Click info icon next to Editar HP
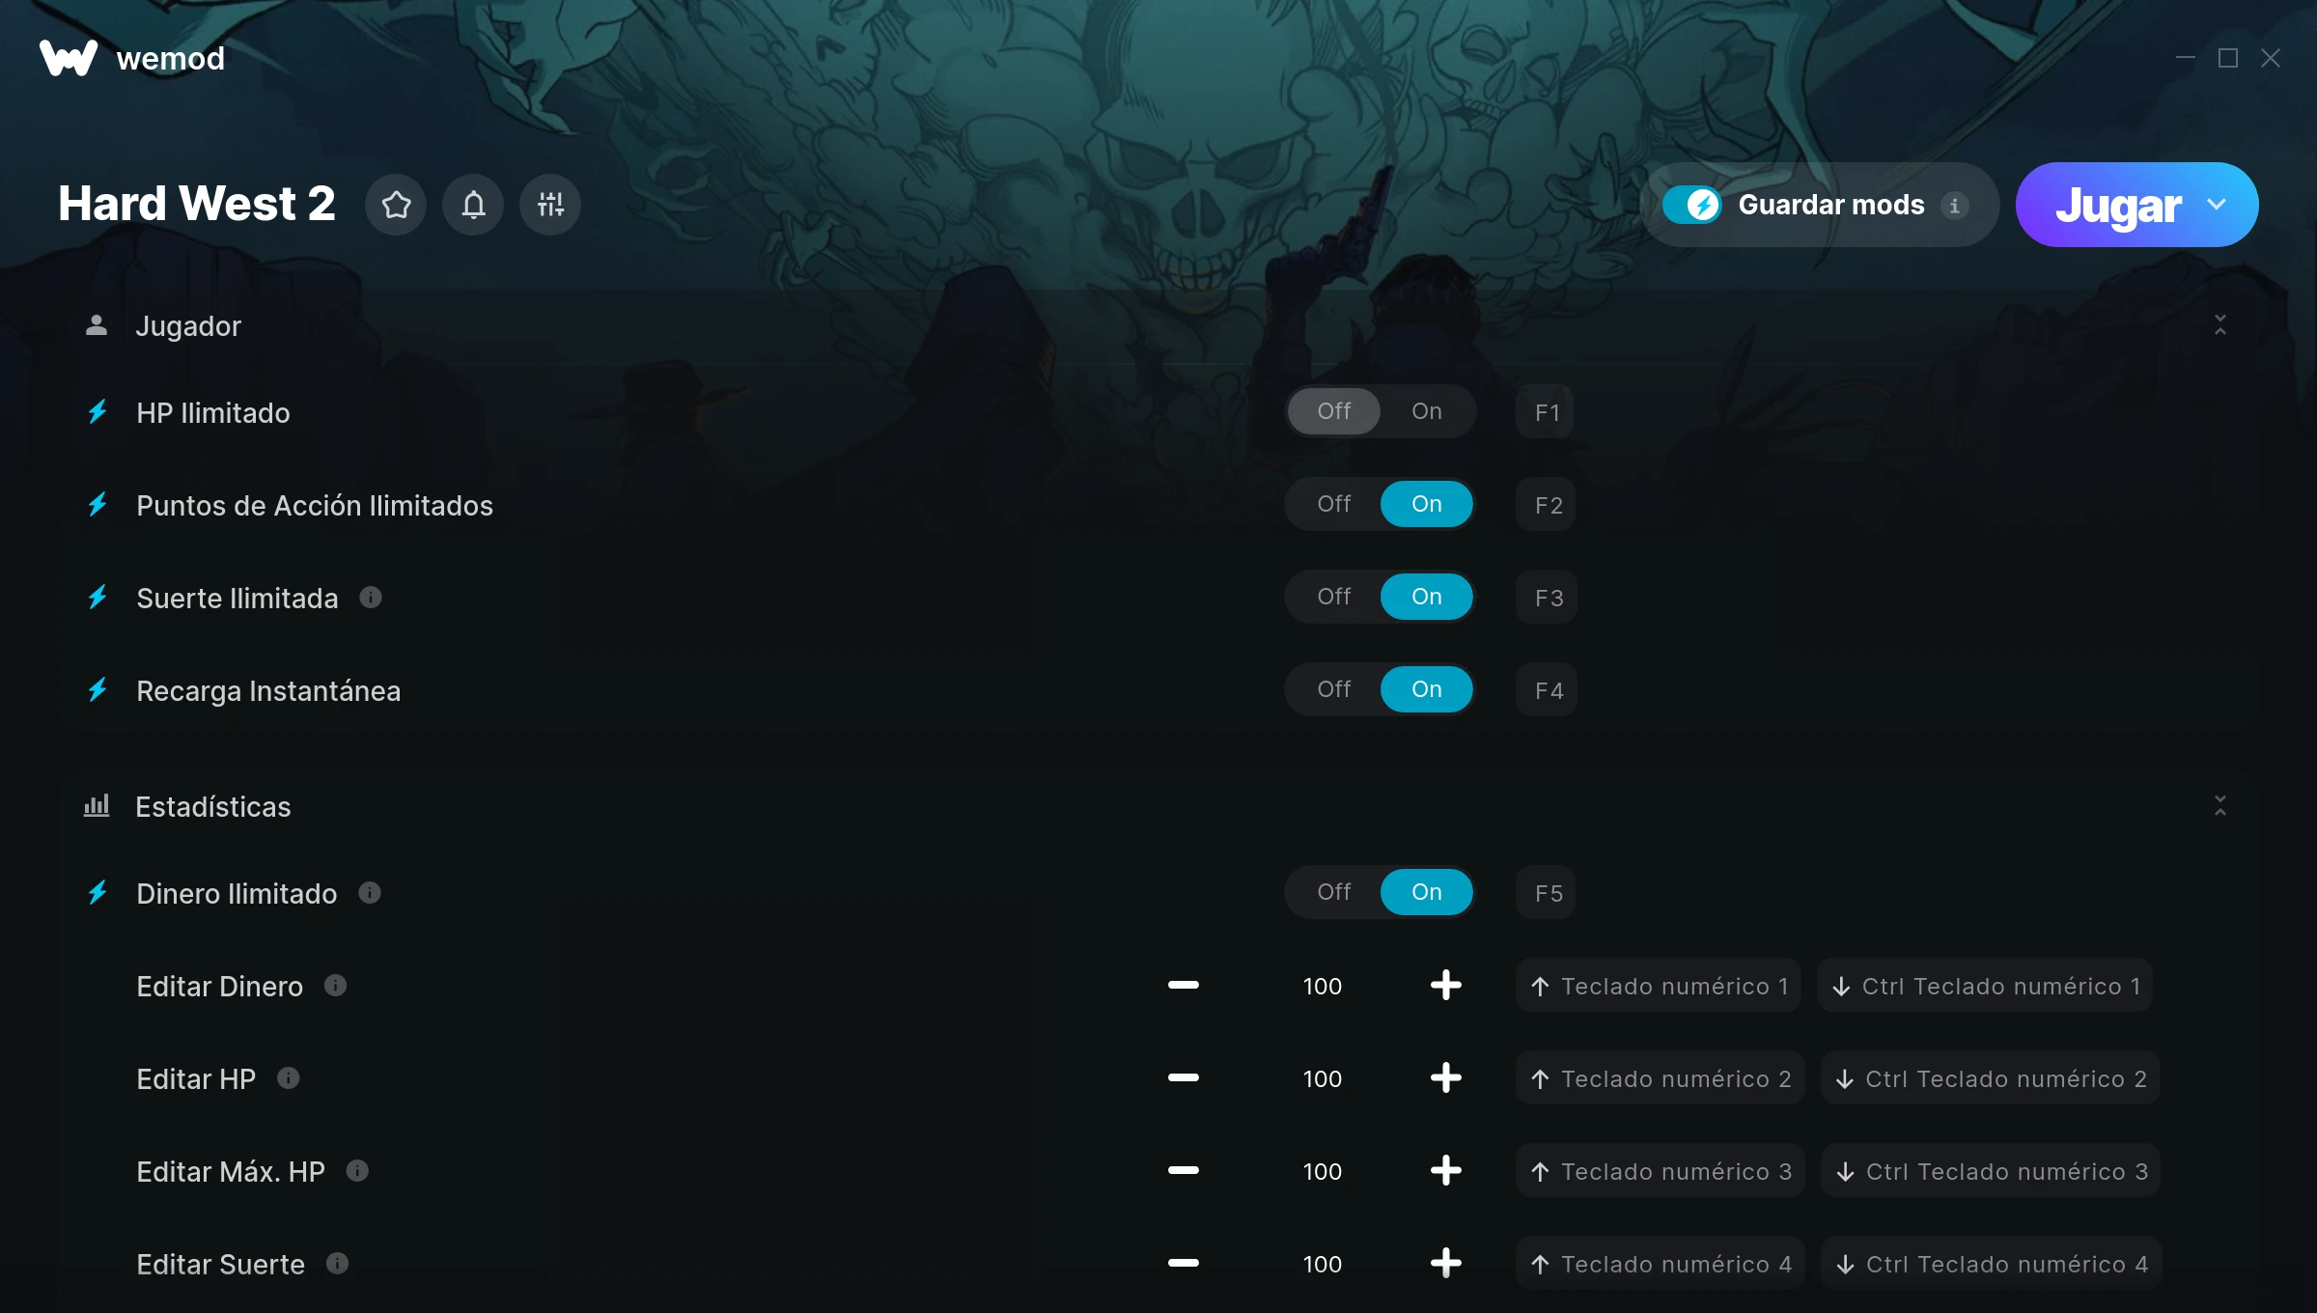 pyautogui.click(x=289, y=1077)
